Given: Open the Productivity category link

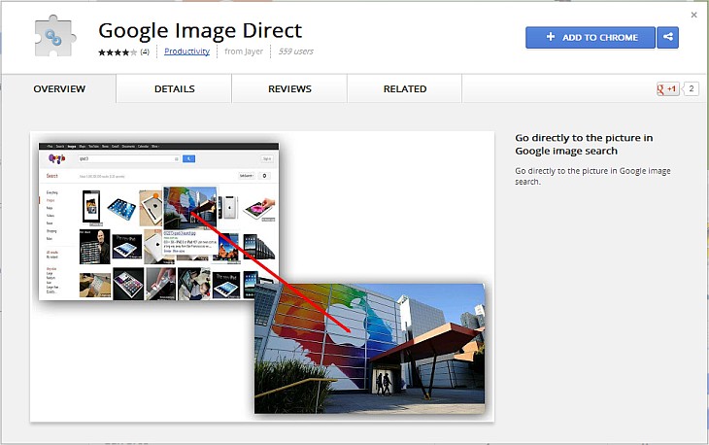Looking at the screenshot, I should click(186, 51).
